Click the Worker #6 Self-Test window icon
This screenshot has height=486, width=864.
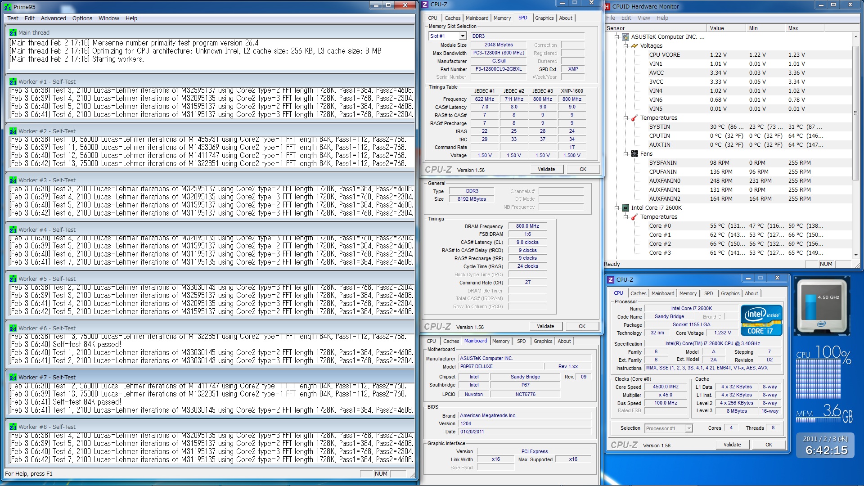click(x=13, y=328)
